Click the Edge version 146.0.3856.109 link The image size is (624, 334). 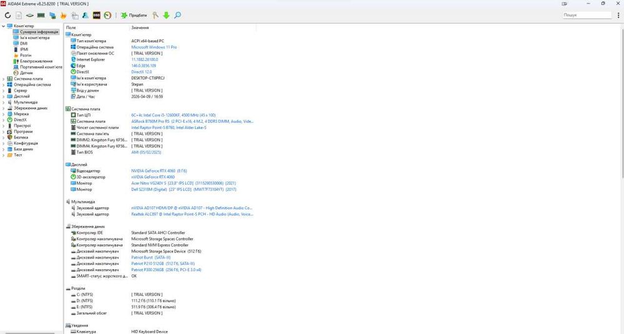(x=144, y=65)
